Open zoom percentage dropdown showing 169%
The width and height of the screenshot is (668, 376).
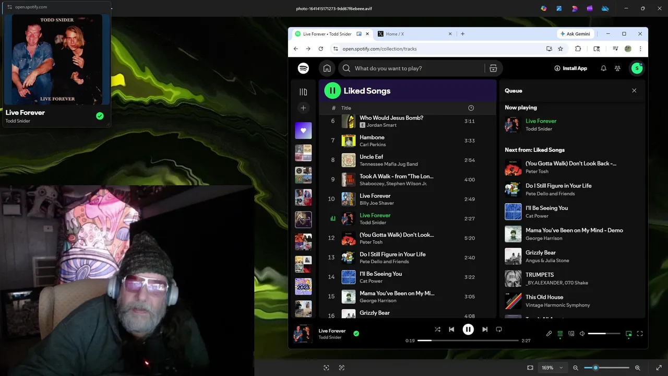click(553, 368)
